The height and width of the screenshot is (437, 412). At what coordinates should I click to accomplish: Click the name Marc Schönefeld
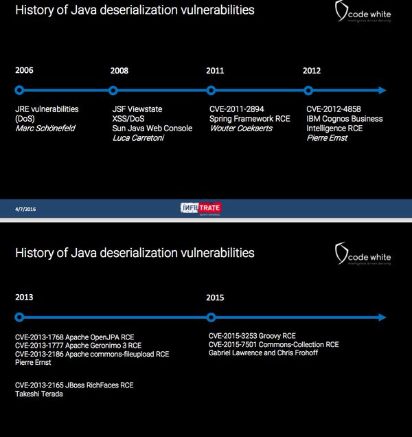point(45,128)
